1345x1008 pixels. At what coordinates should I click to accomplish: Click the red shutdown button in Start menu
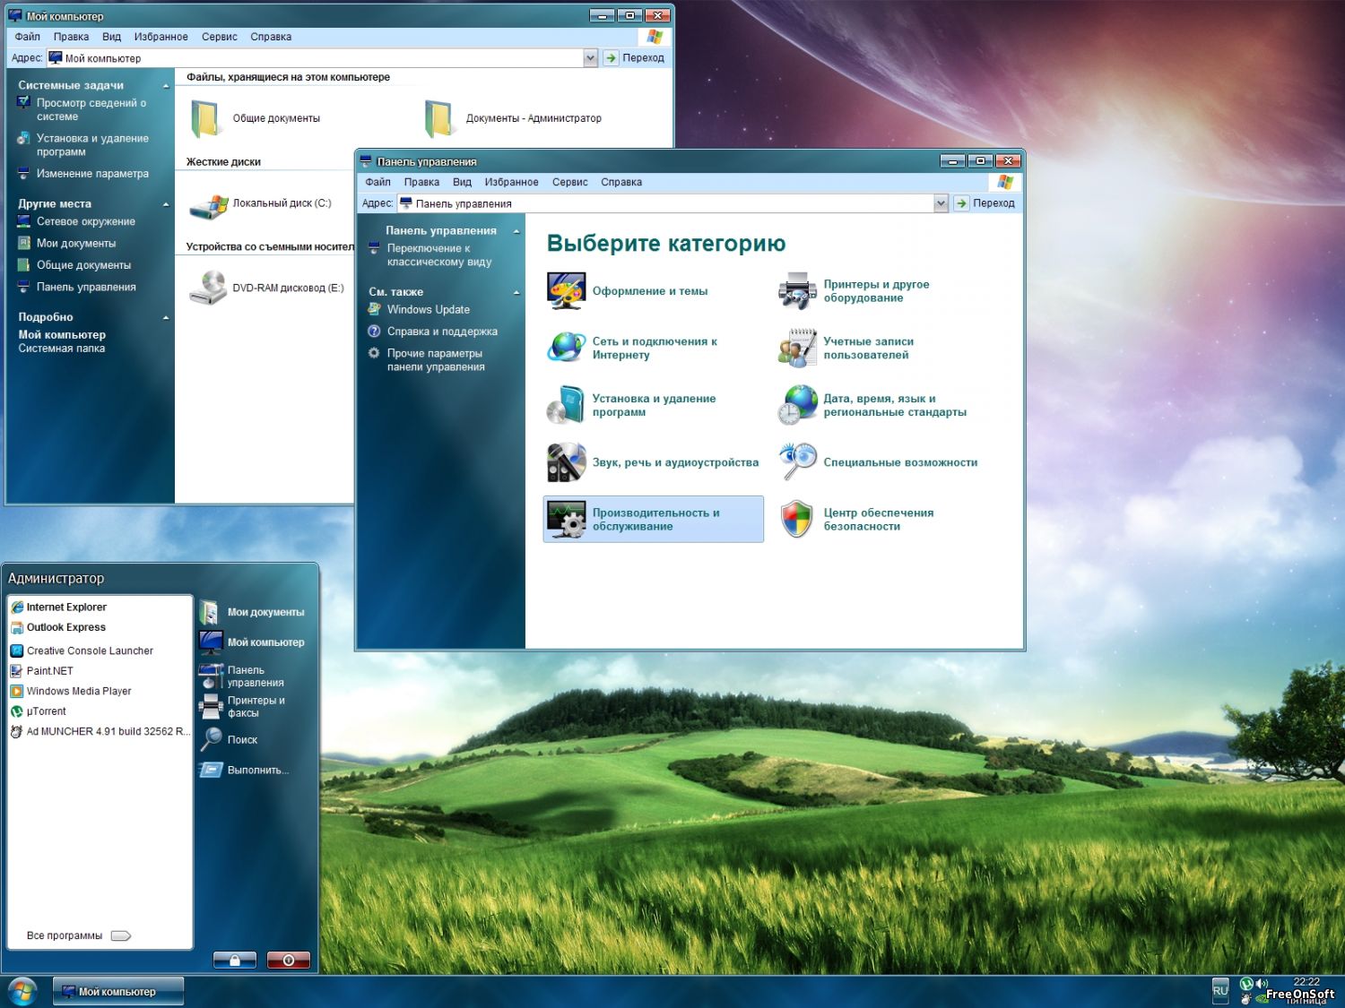289,960
